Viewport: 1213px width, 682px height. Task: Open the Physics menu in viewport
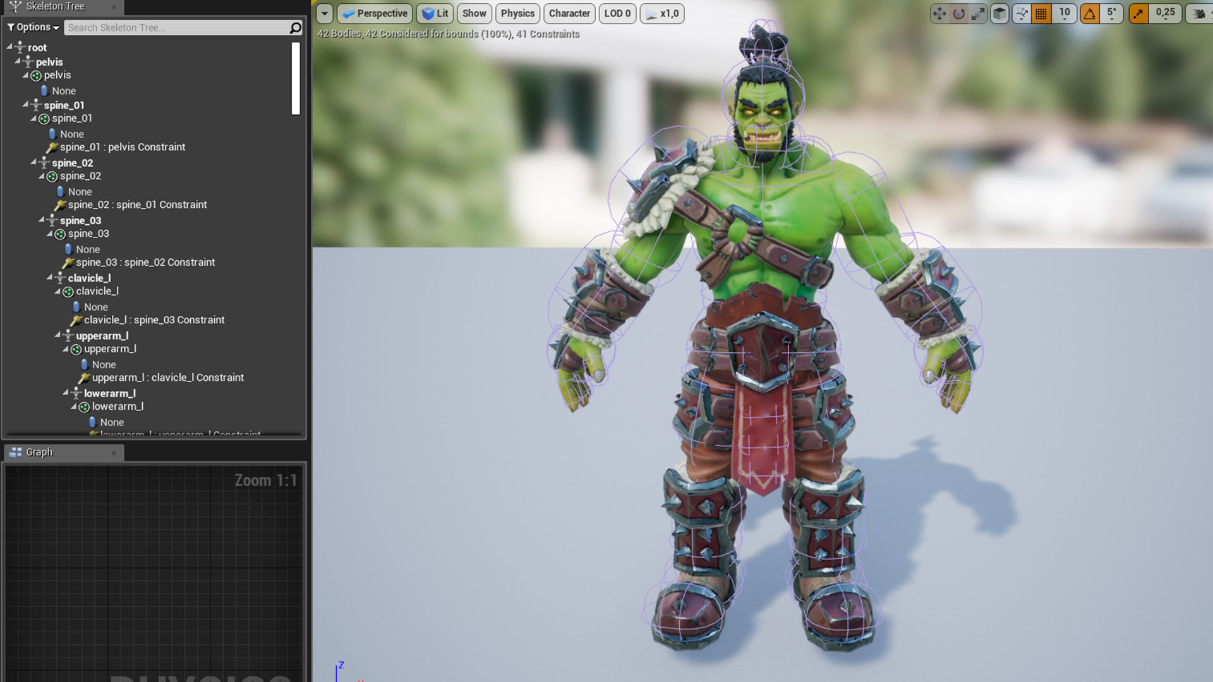click(x=517, y=13)
